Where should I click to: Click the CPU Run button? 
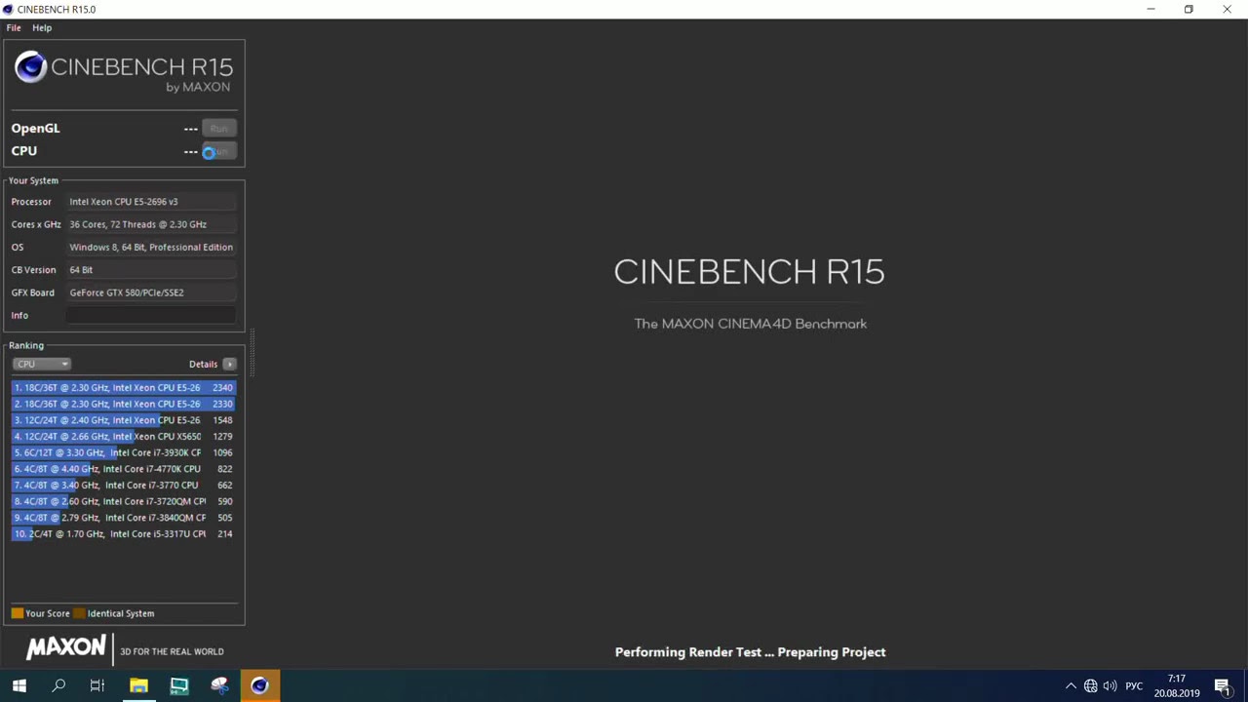[218, 151]
